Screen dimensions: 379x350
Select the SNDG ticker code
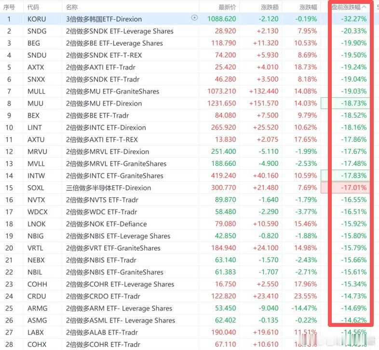[37, 31]
